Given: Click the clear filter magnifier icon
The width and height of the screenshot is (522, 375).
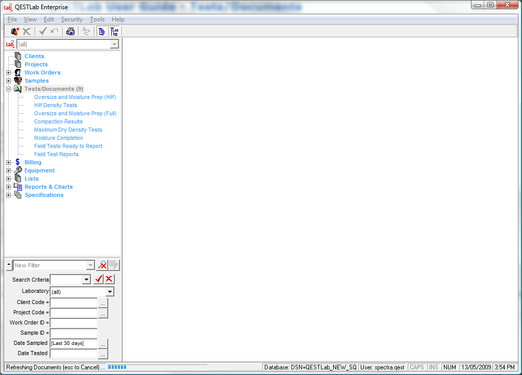Looking at the screenshot, I should [x=103, y=265].
